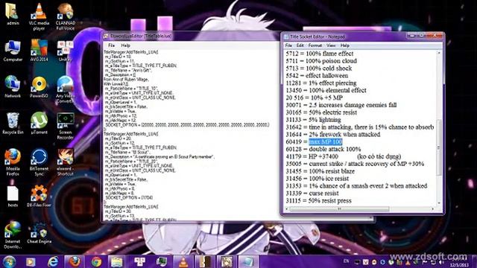Click line '31455 = 100% resist blaze'
Image resolution: width=477 pixels, height=268 pixels.
click(x=320, y=171)
